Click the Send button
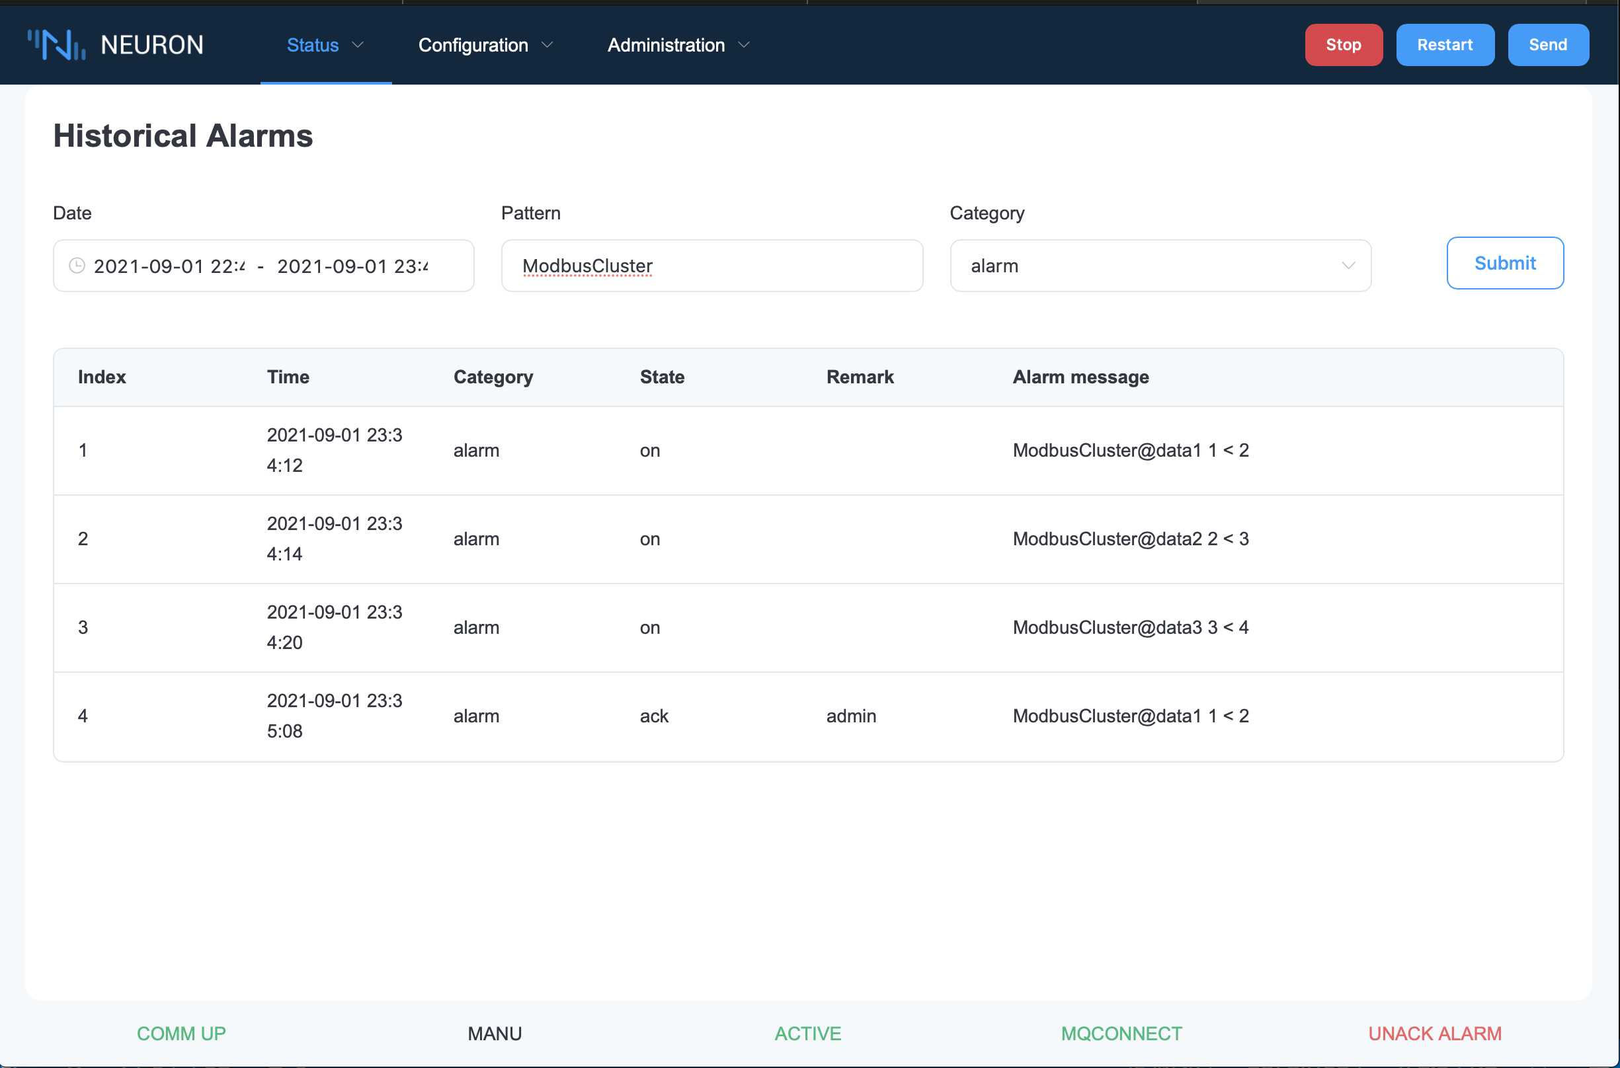The image size is (1620, 1068). coord(1548,45)
